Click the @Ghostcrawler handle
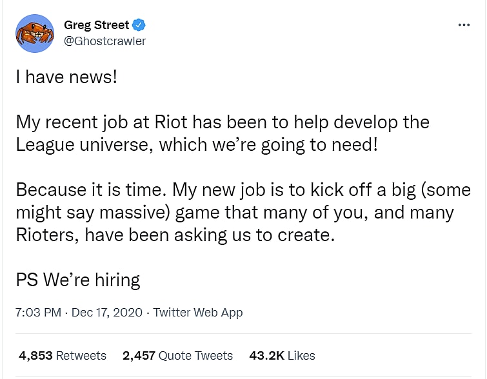The width and height of the screenshot is (487, 379). click(105, 41)
